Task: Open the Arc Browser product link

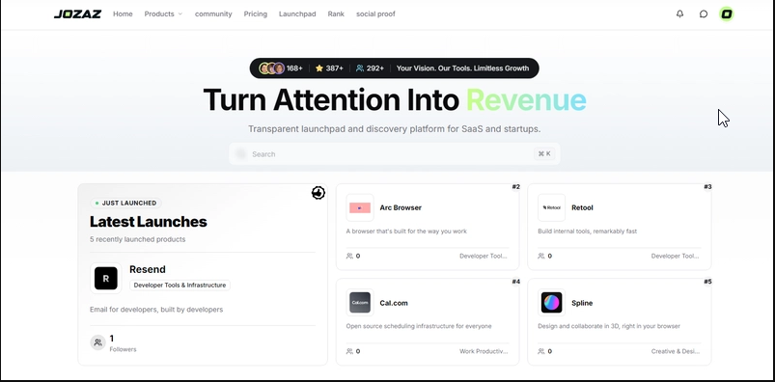Action: point(401,207)
